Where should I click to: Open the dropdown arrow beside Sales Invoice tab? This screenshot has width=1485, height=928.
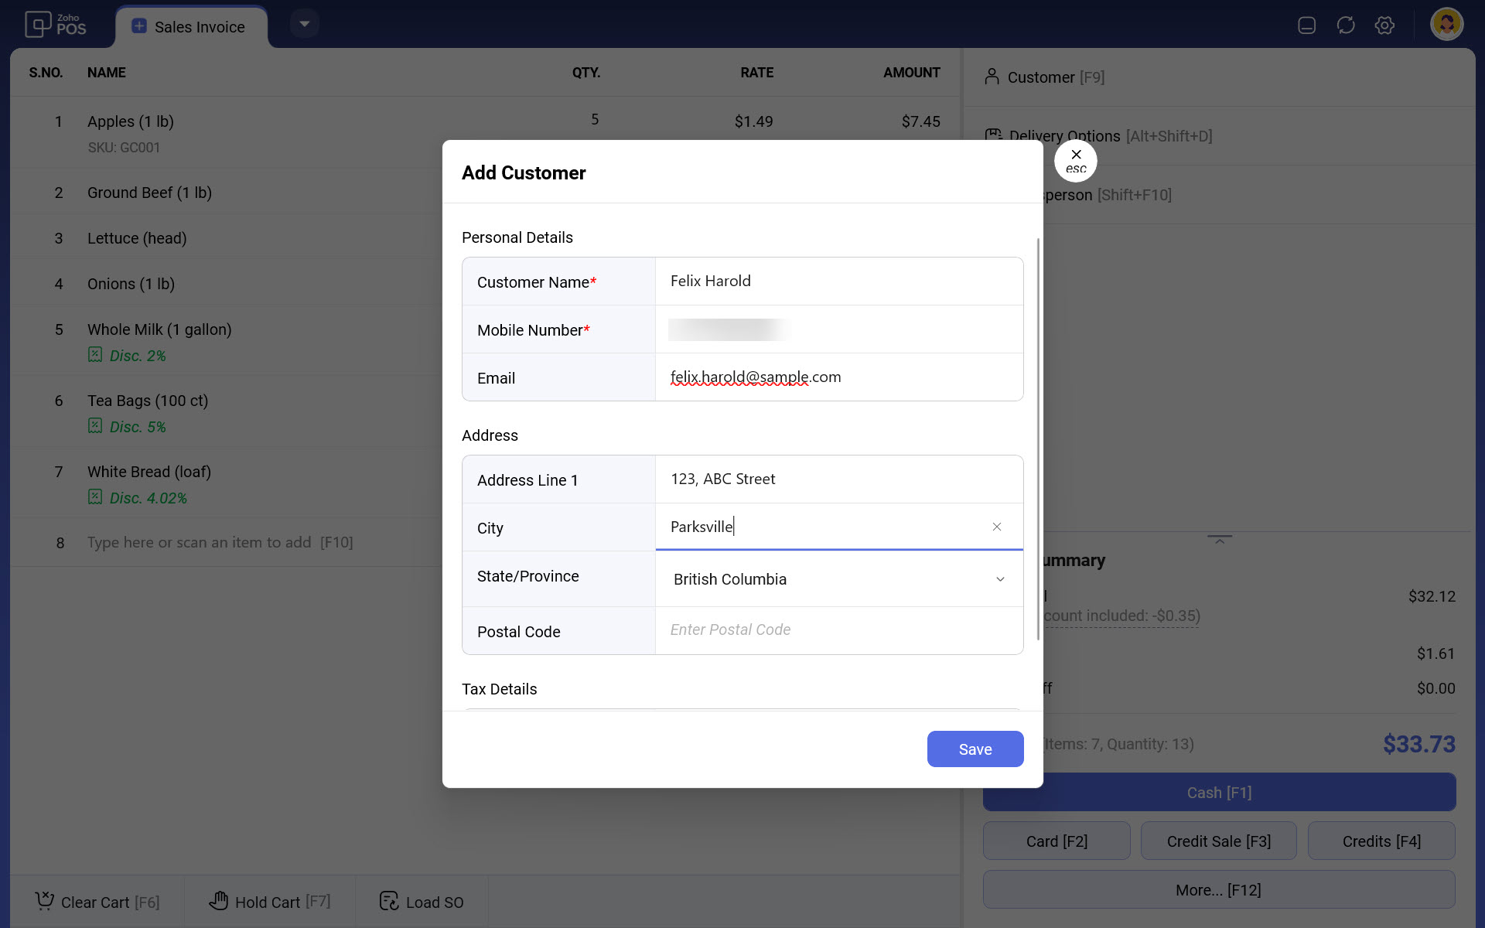[x=305, y=24]
